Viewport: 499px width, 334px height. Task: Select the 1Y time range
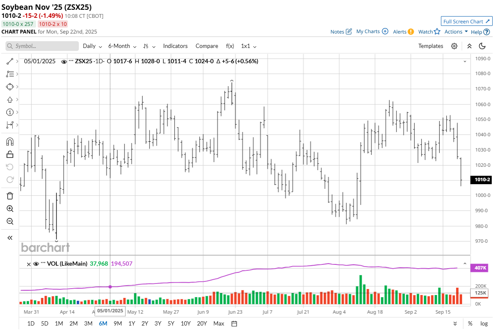[x=132, y=324]
